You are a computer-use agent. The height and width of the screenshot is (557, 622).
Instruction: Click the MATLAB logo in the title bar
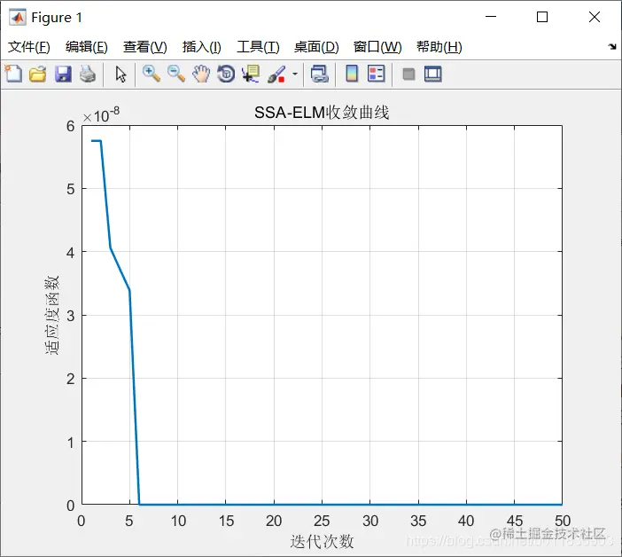coord(18,18)
